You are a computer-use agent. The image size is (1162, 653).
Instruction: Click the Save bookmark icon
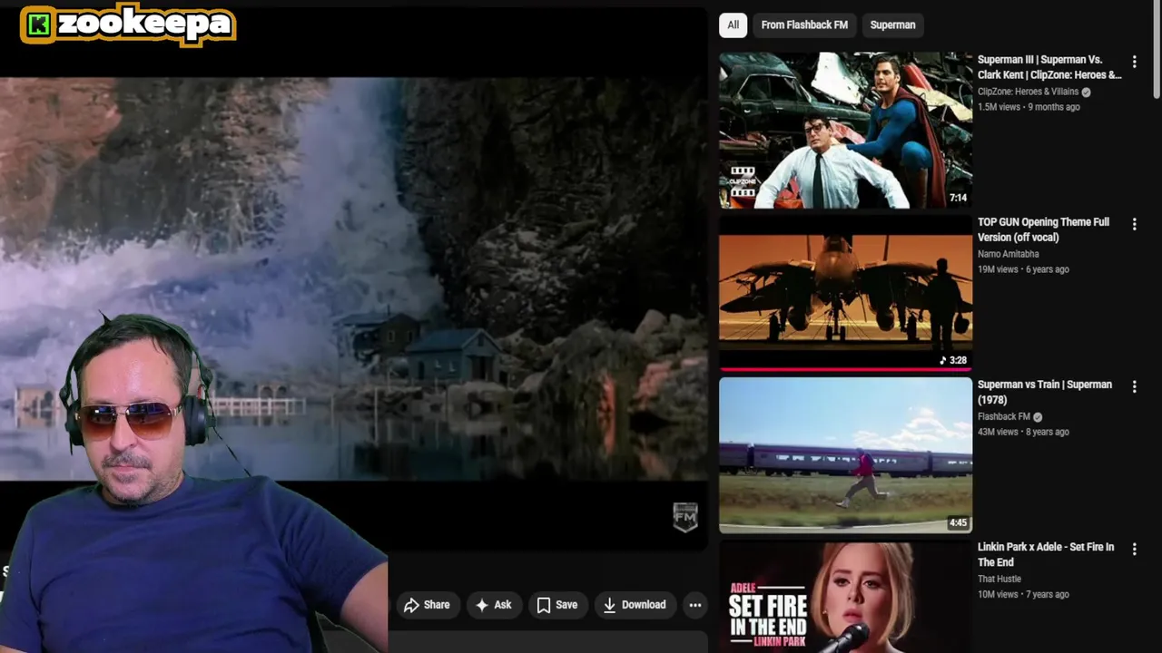point(543,605)
